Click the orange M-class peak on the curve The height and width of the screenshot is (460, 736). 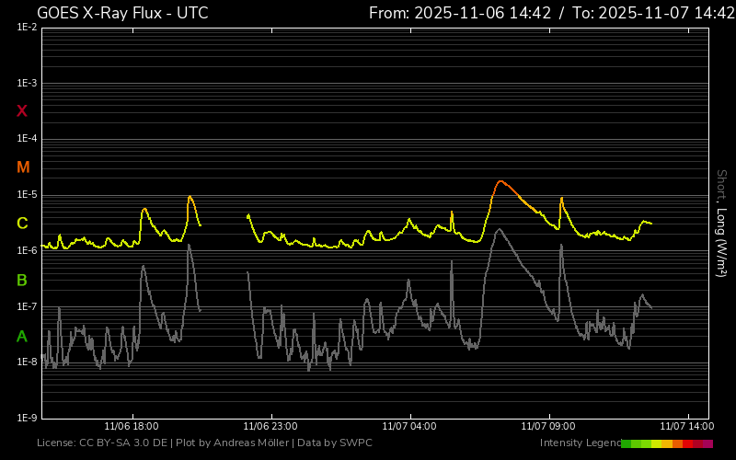coord(500,181)
